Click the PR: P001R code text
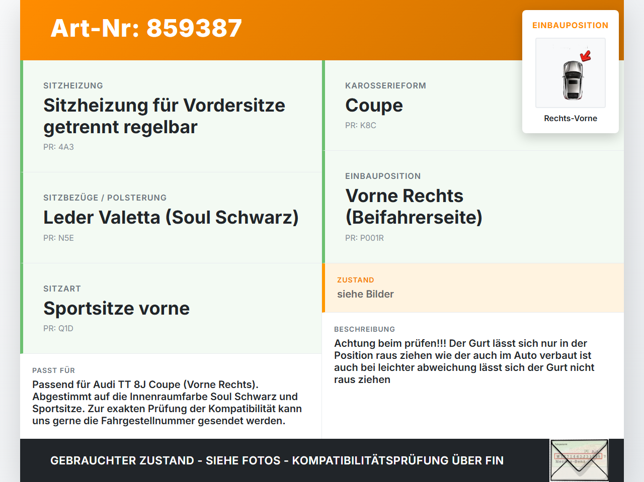The image size is (644, 482). coord(364,238)
